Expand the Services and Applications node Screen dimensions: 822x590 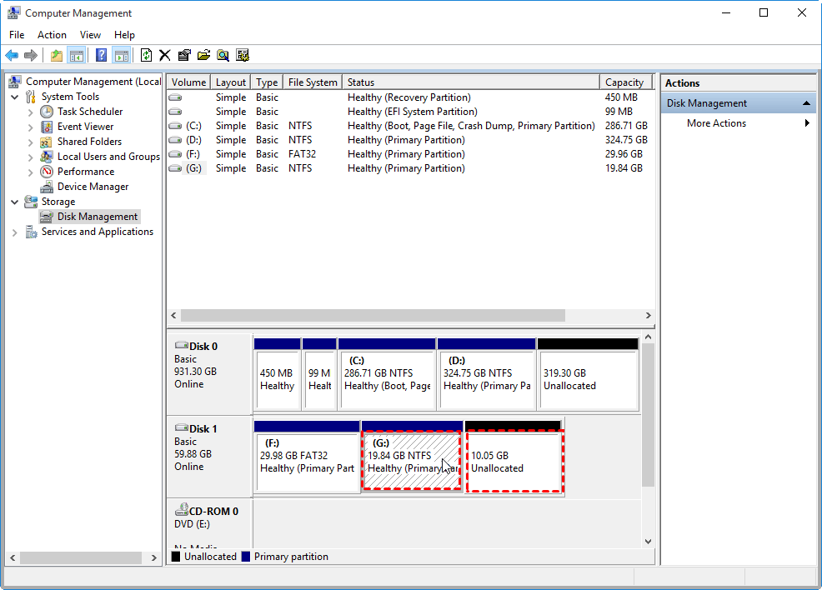click(x=14, y=232)
